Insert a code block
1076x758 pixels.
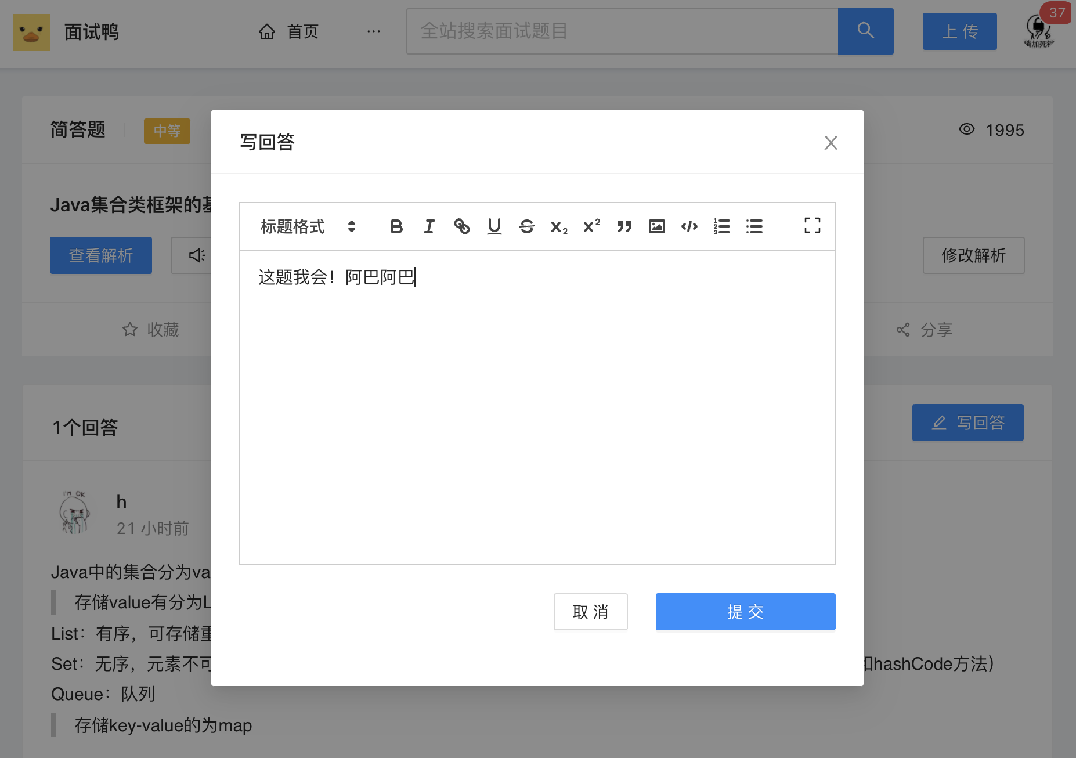(x=689, y=226)
